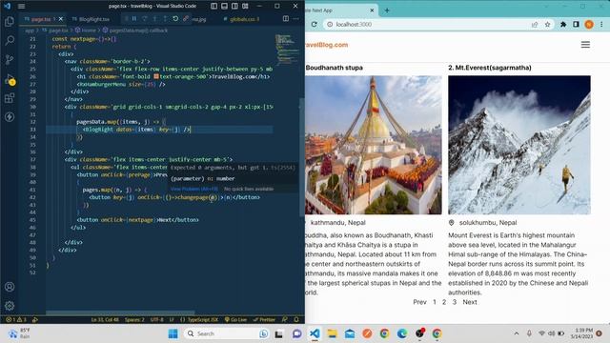This screenshot has width=610, height=343.
Task: Open the editor More Actions ellipsis
Action: (x=296, y=19)
